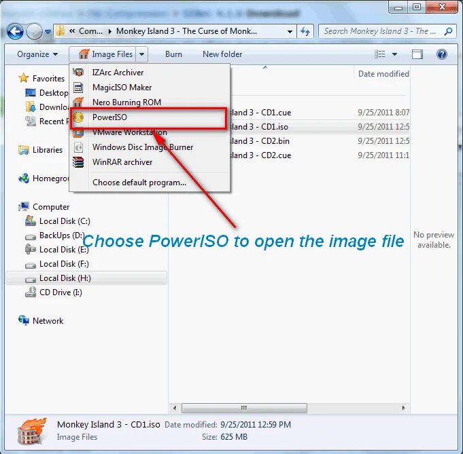Open the recent pages dropdown arrow
The image size is (463, 454).
click(x=48, y=31)
